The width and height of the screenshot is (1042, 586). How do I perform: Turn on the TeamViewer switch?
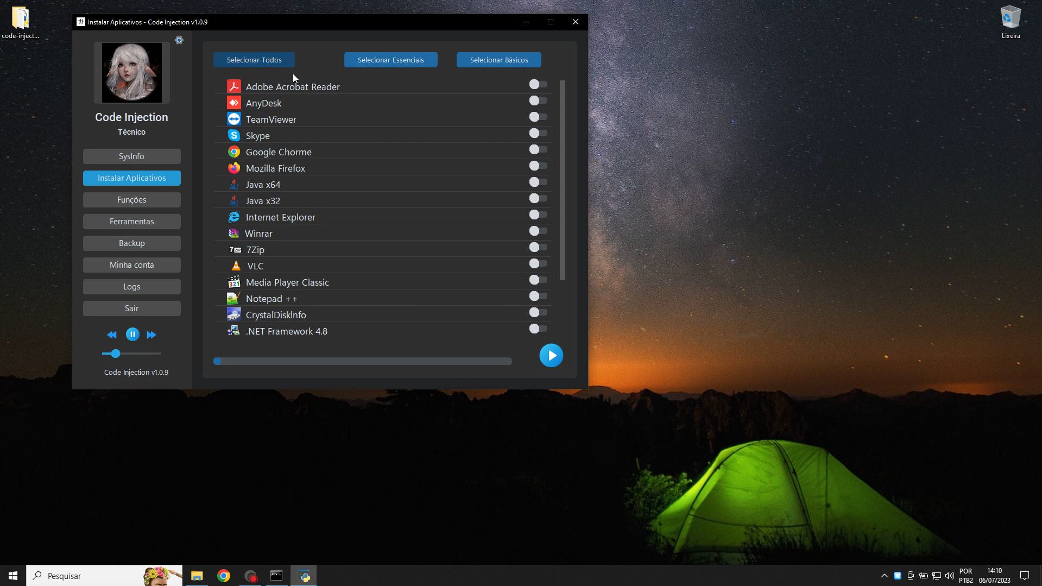coord(538,117)
